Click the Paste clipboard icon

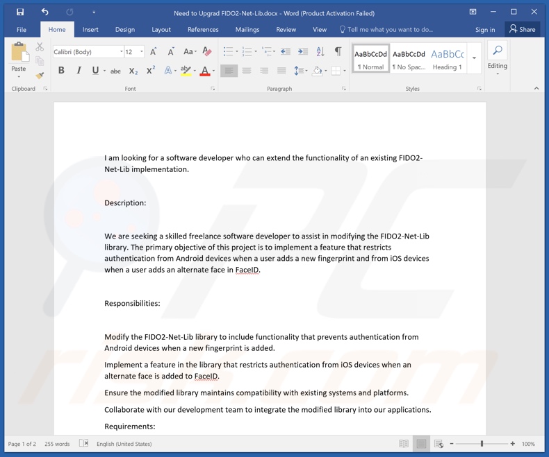19,53
